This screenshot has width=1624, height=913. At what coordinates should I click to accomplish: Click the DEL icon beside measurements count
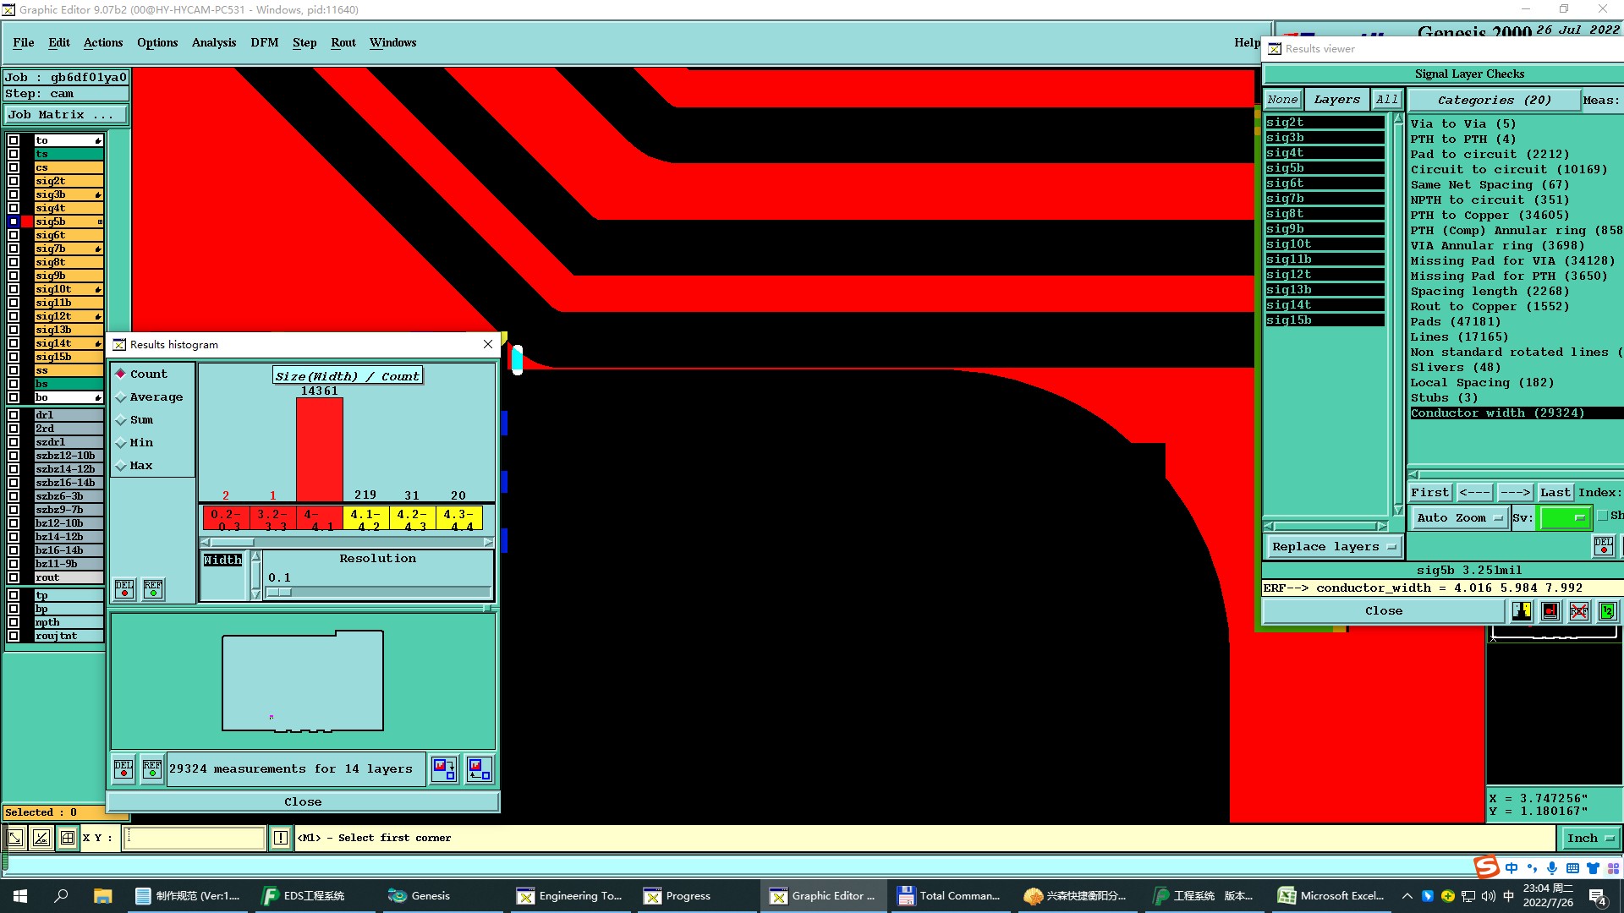(x=123, y=769)
